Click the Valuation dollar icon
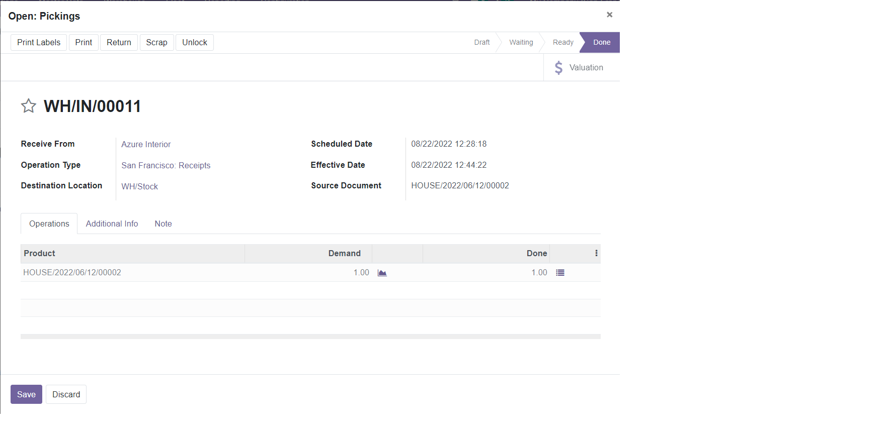This screenshot has width=893, height=441. click(558, 68)
